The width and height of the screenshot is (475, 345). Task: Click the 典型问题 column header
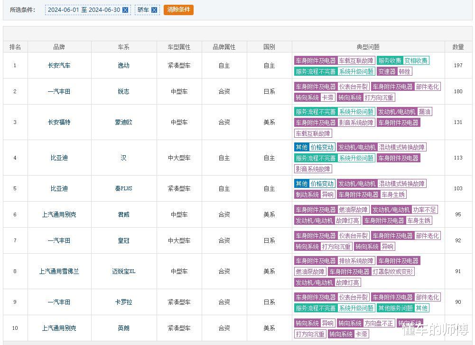coord(368,47)
